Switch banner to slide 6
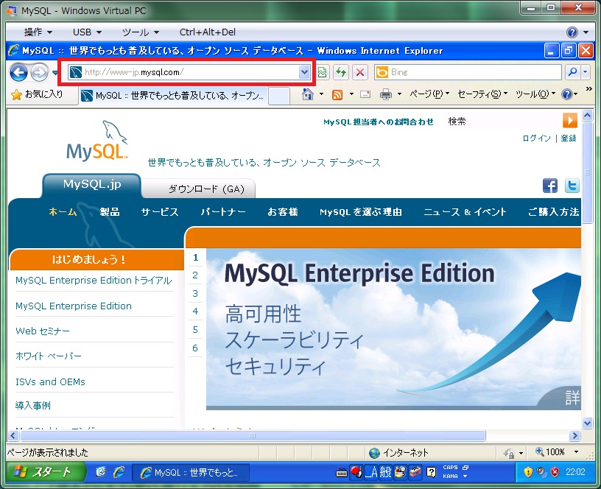The image size is (601, 489). [x=195, y=348]
